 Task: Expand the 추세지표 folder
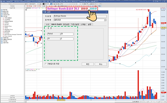pos(2,10)
